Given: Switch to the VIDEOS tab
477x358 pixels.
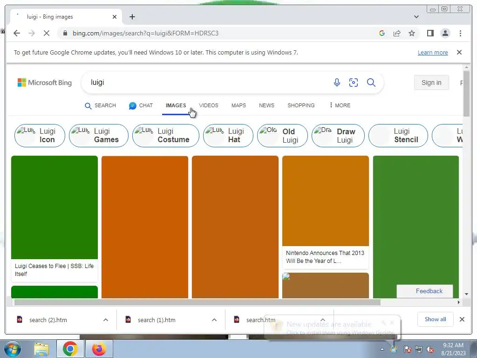Looking at the screenshot, I should coord(209,106).
